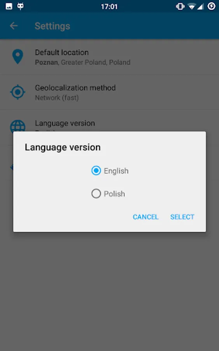Cancel the Language version dialog
This screenshot has height=351, width=219.
145,217
